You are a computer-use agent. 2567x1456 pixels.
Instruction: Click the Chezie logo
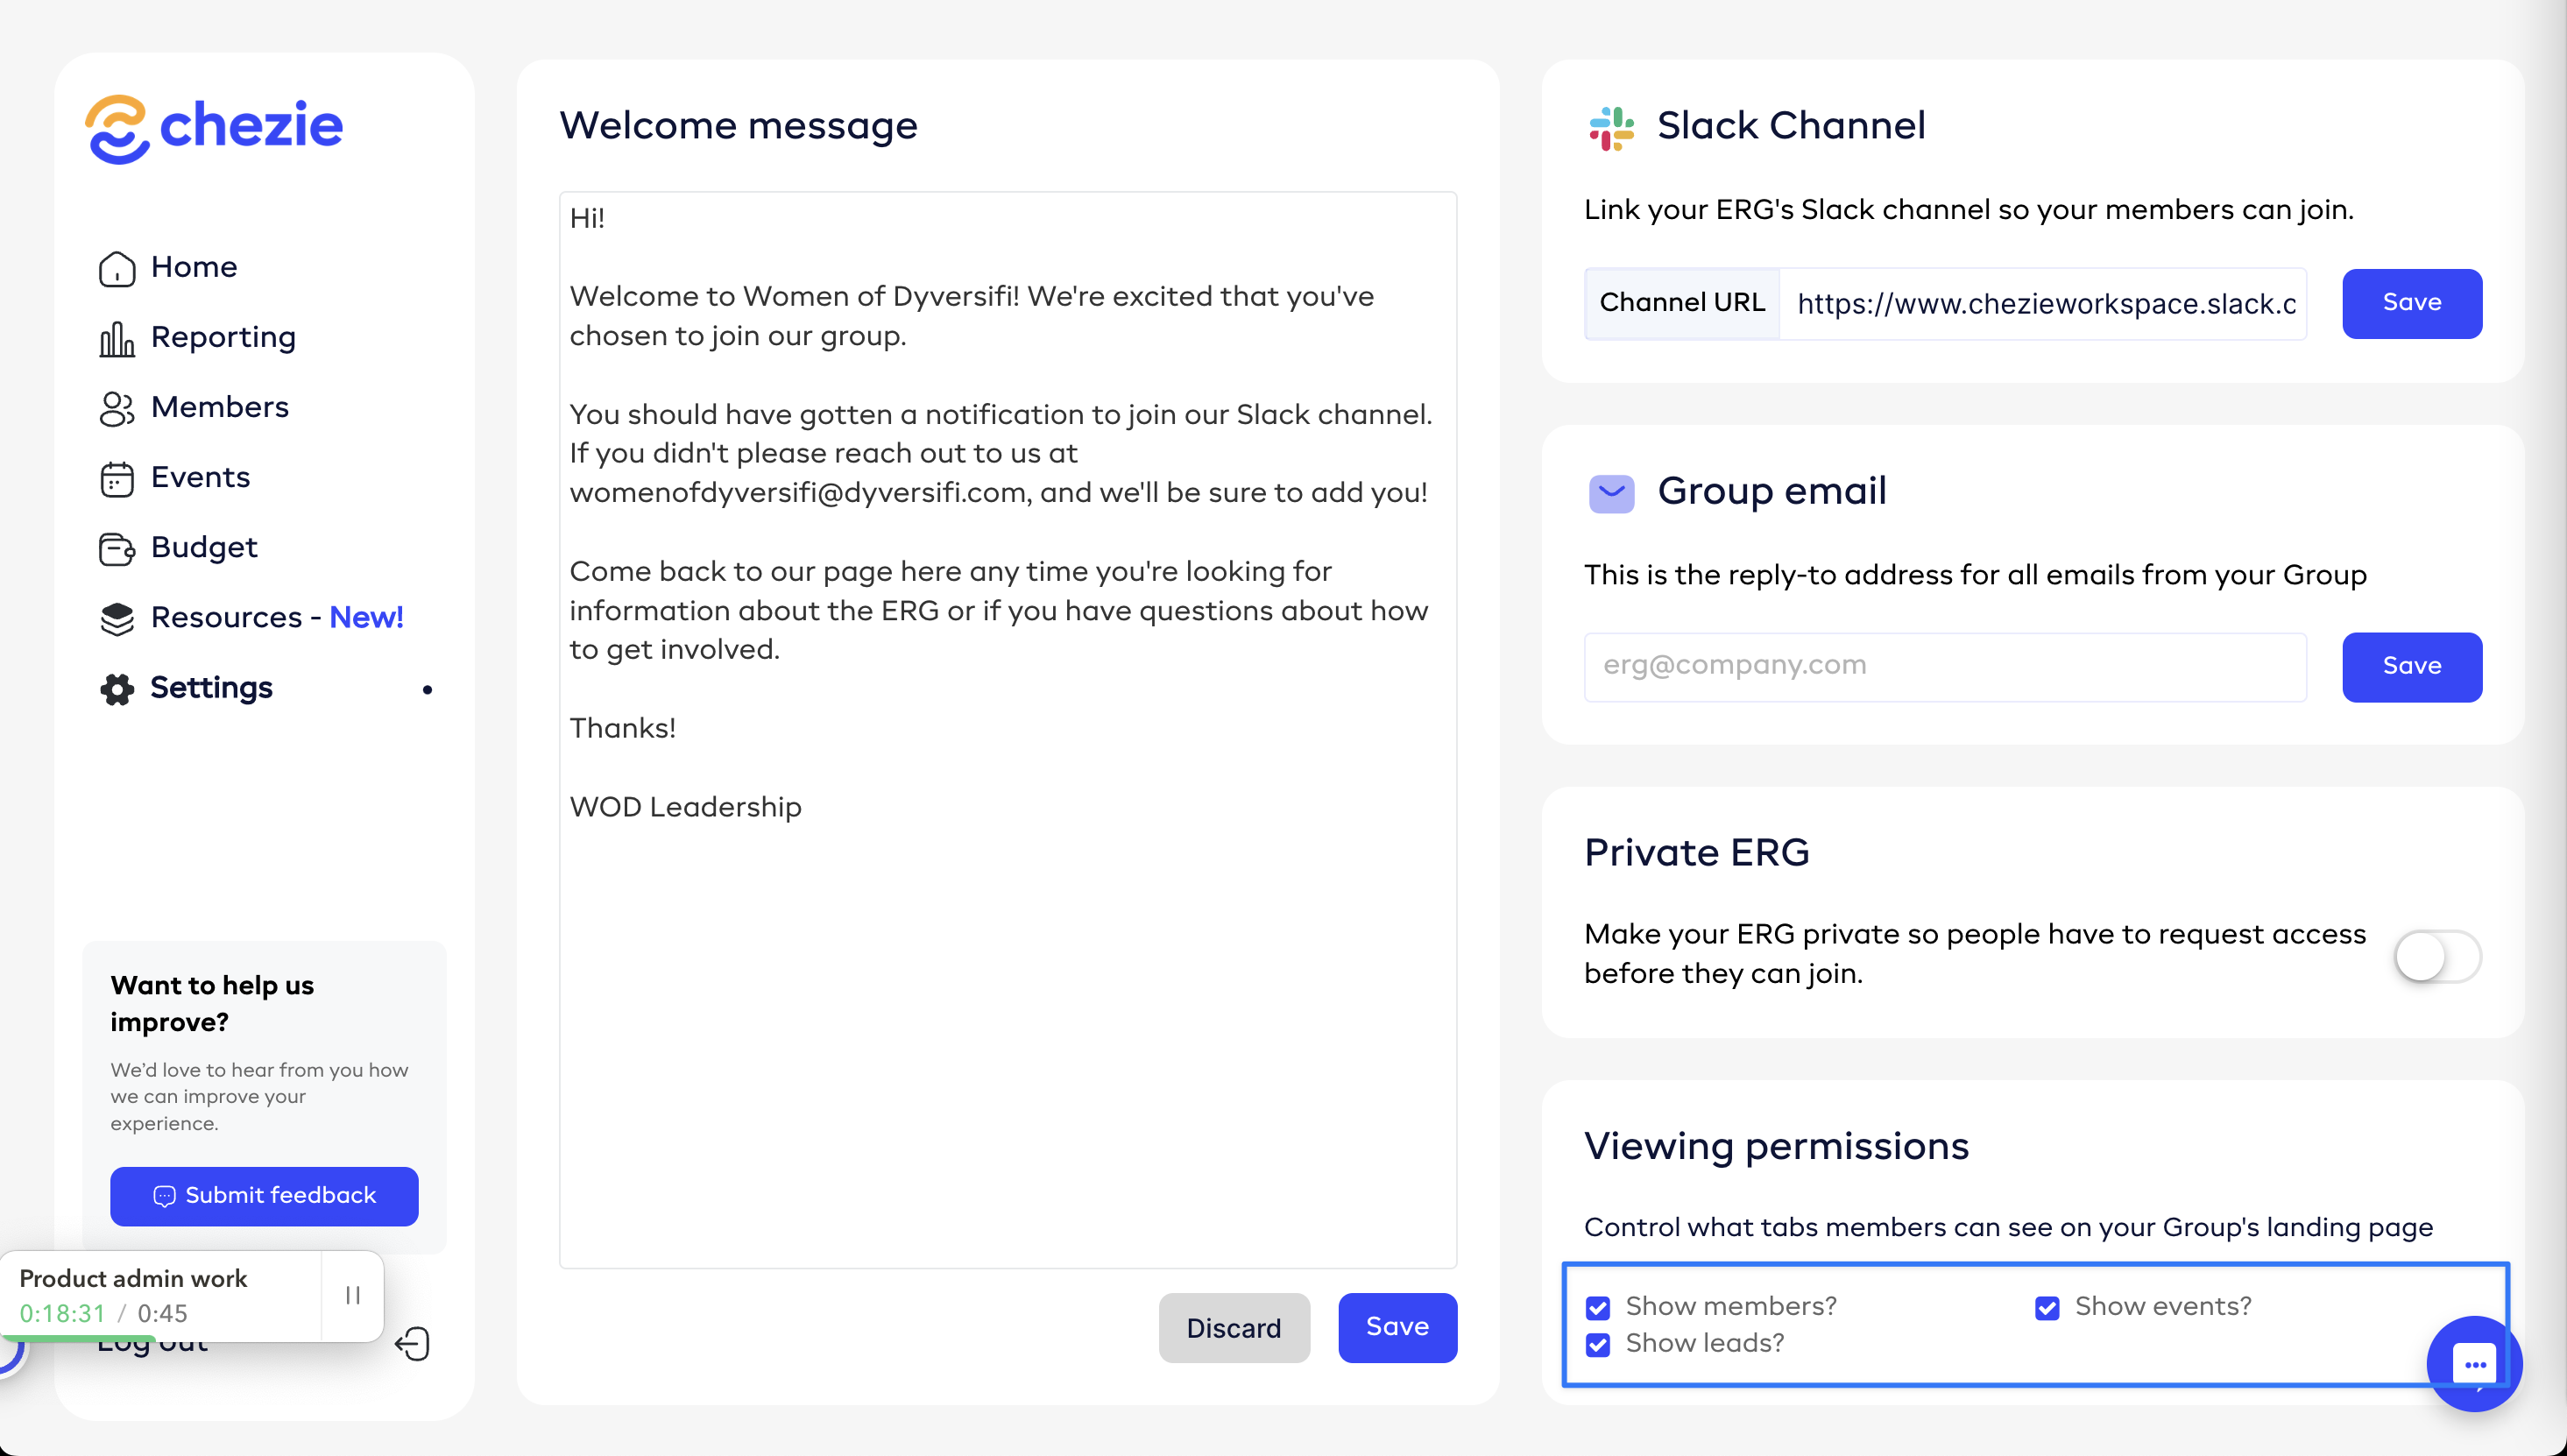click(x=214, y=128)
